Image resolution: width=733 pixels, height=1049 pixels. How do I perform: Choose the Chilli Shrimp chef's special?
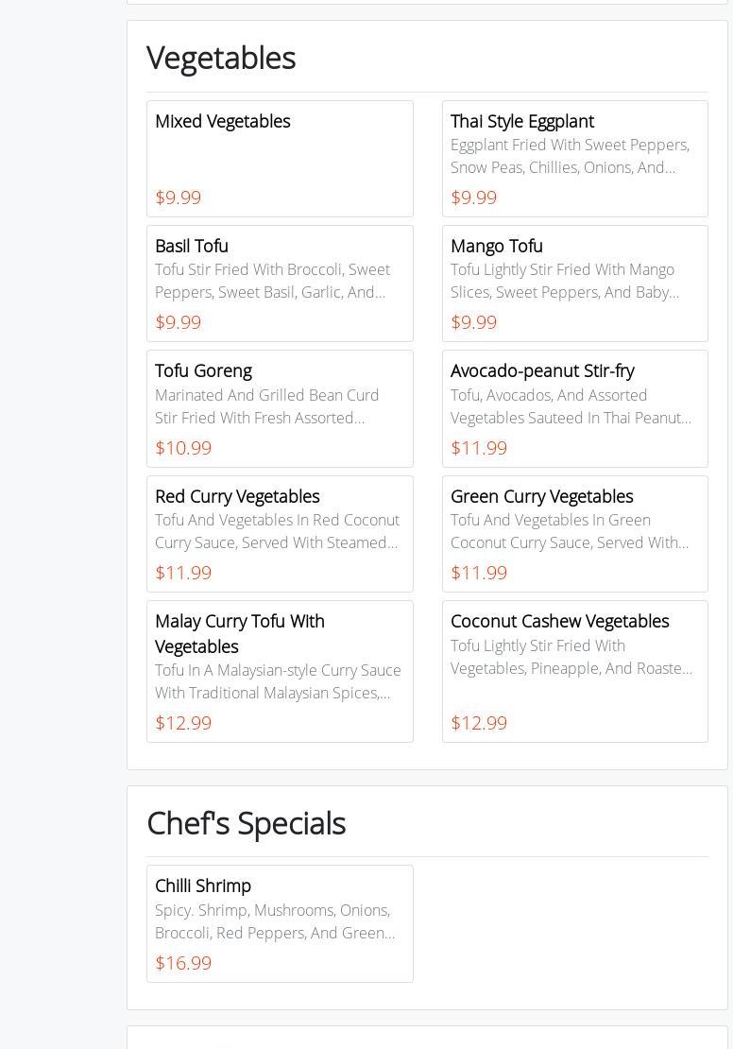coord(280,923)
